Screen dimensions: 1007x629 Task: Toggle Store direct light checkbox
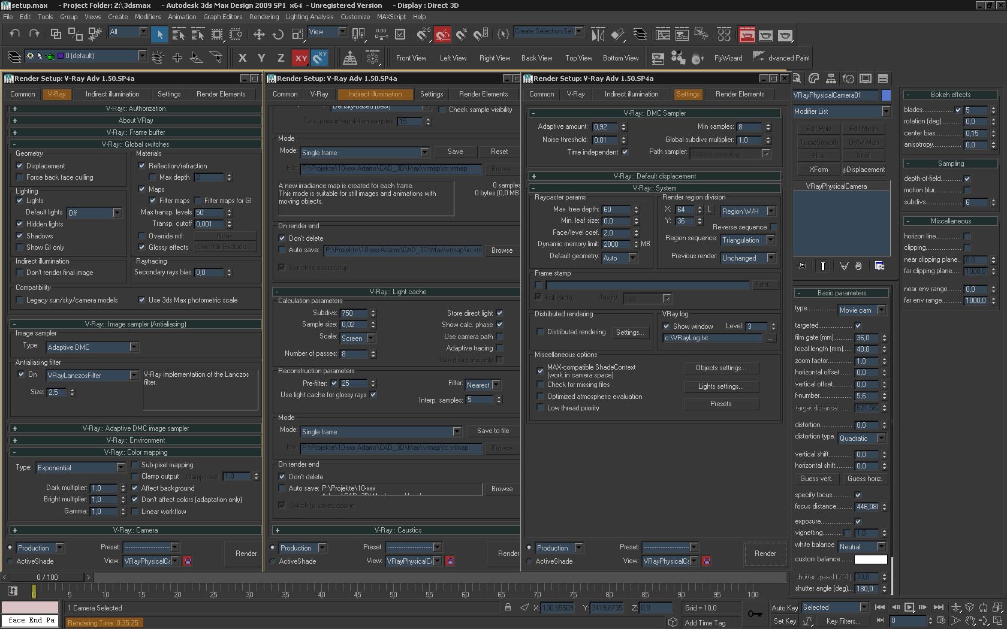point(499,313)
